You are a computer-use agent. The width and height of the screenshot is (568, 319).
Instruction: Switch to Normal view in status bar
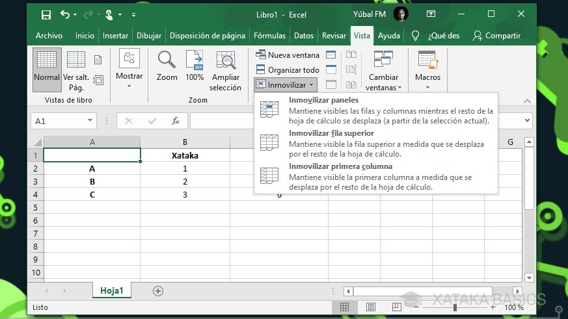click(x=344, y=307)
